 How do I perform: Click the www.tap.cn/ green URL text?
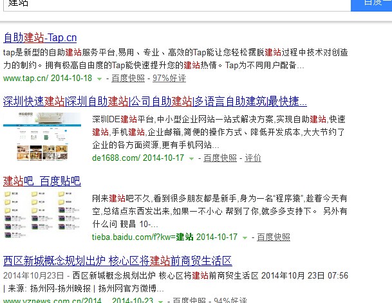pyautogui.click(x=26, y=78)
